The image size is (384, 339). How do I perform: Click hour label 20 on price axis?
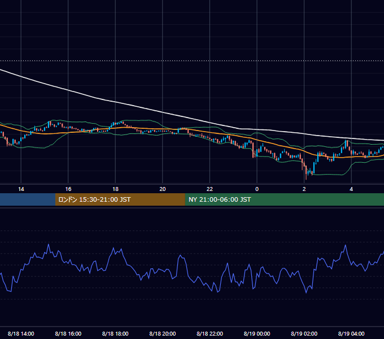[163, 189]
